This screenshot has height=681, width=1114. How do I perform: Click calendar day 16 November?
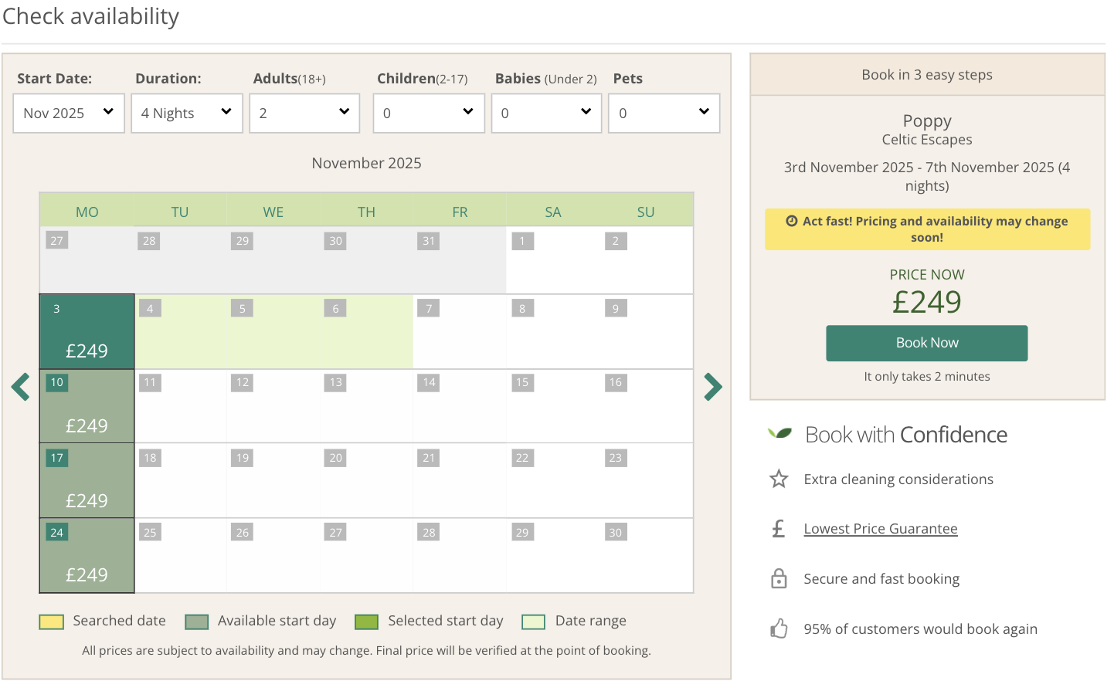647,406
